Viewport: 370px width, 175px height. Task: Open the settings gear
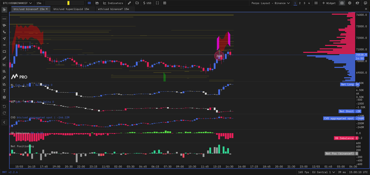(x=350, y=3)
